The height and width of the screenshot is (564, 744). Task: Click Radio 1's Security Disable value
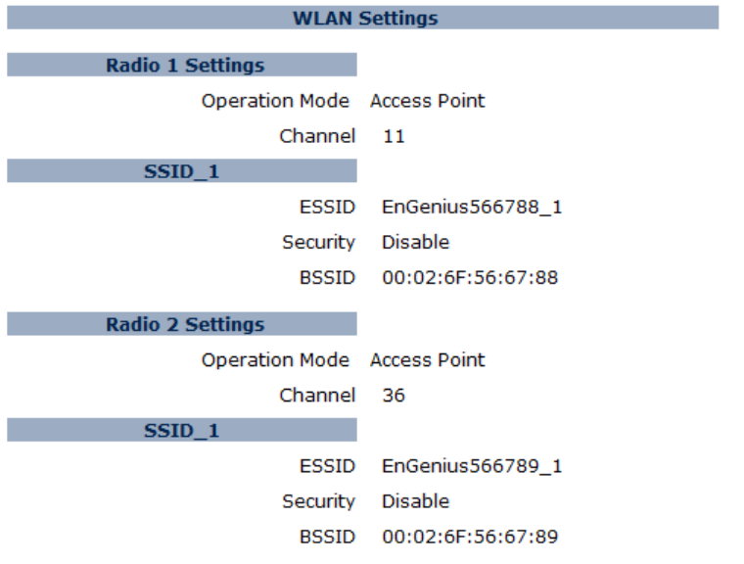[415, 242]
